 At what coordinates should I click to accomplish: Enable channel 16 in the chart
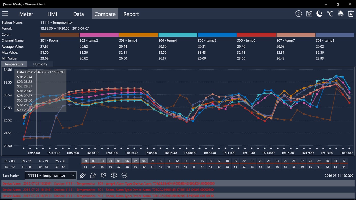(210, 161)
